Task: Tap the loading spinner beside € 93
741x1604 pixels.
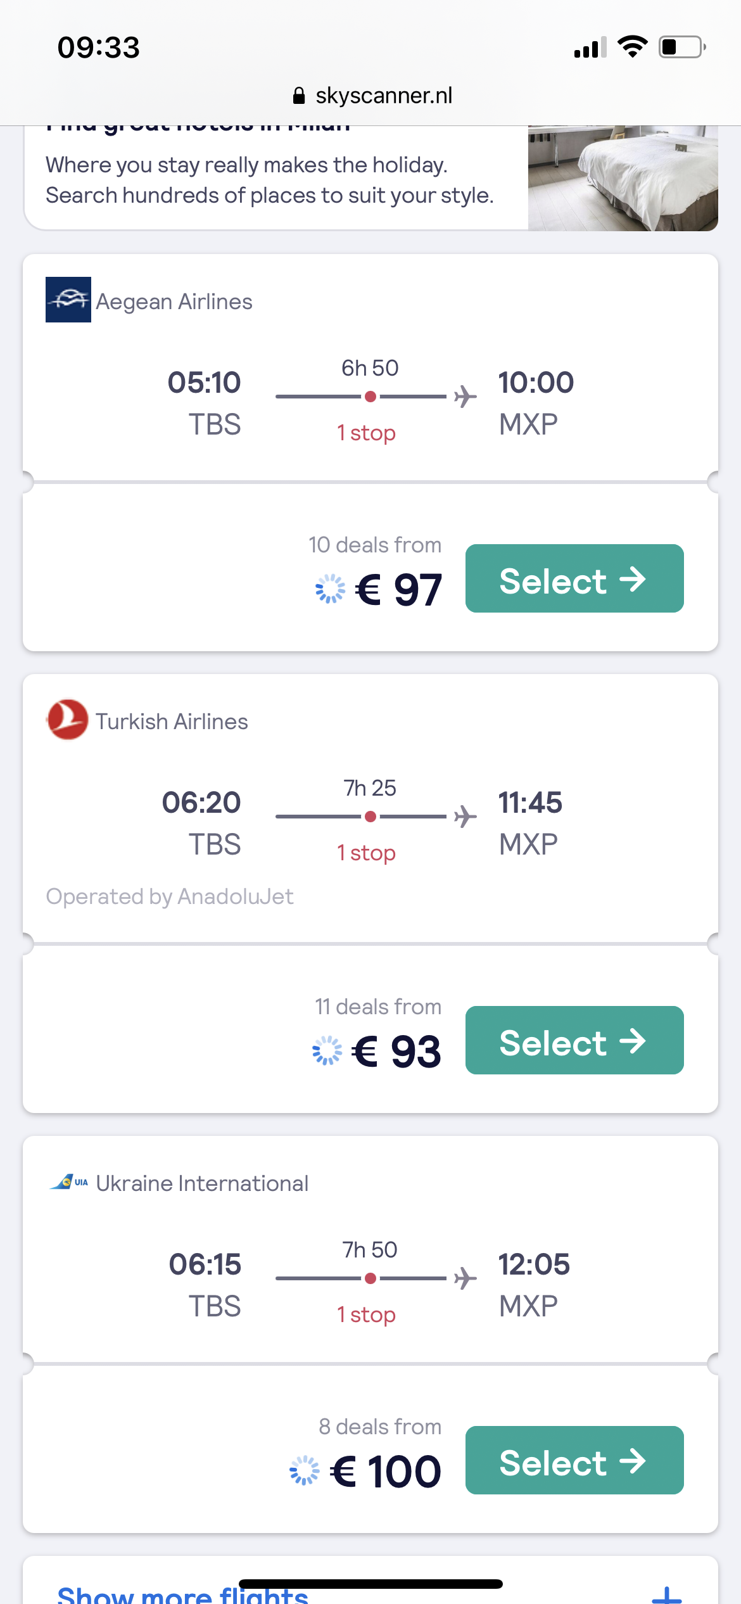Action: point(327,1051)
